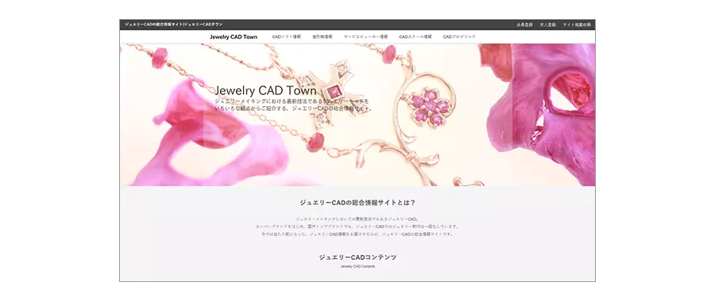The image size is (715, 301).
Task: Click the ジュエリーCADコンテンツ heading
Action: 357,257
